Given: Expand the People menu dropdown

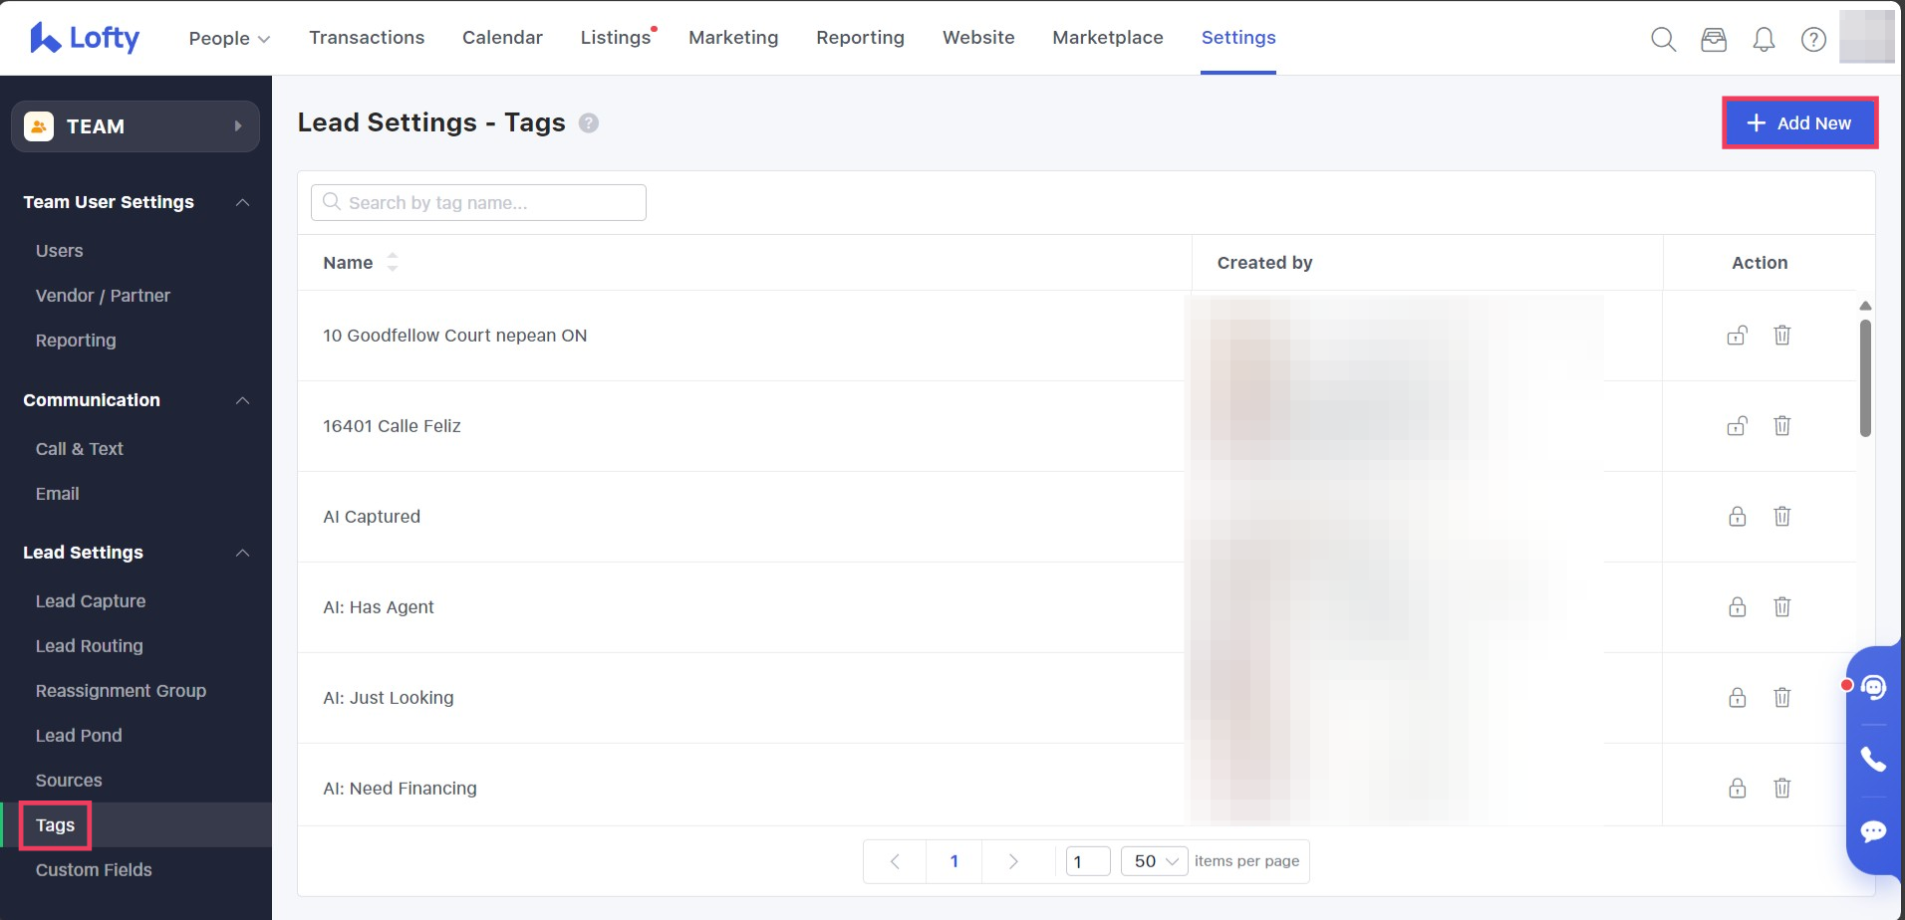Looking at the screenshot, I should pyautogui.click(x=229, y=38).
